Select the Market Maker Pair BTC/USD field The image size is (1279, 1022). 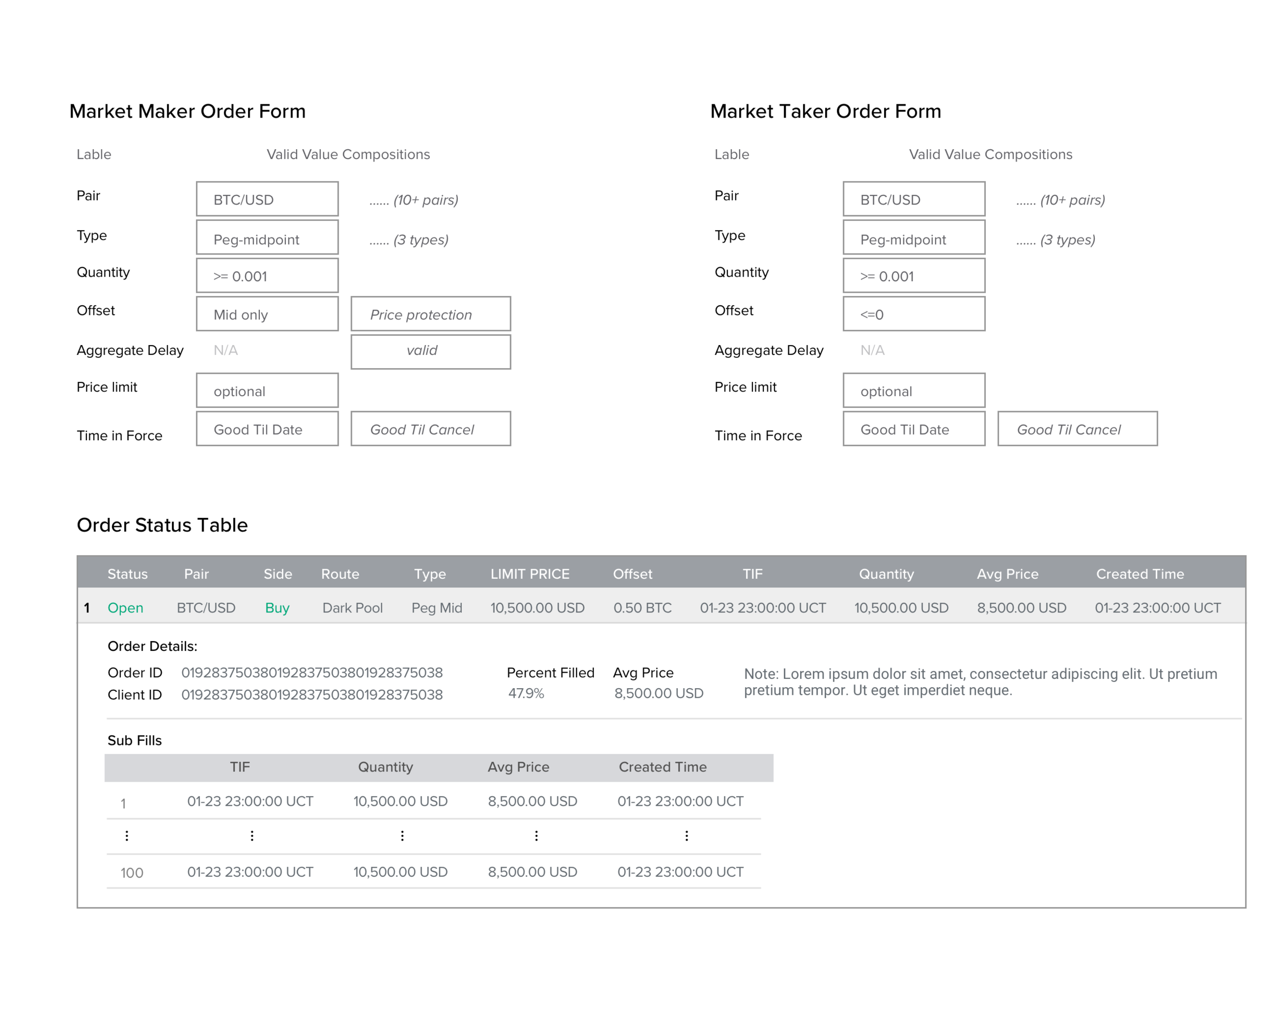[x=267, y=199]
